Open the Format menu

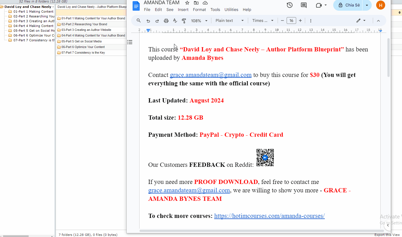[x=199, y=10]
